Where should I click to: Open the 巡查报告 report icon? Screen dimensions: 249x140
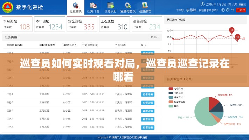point(145,6)
